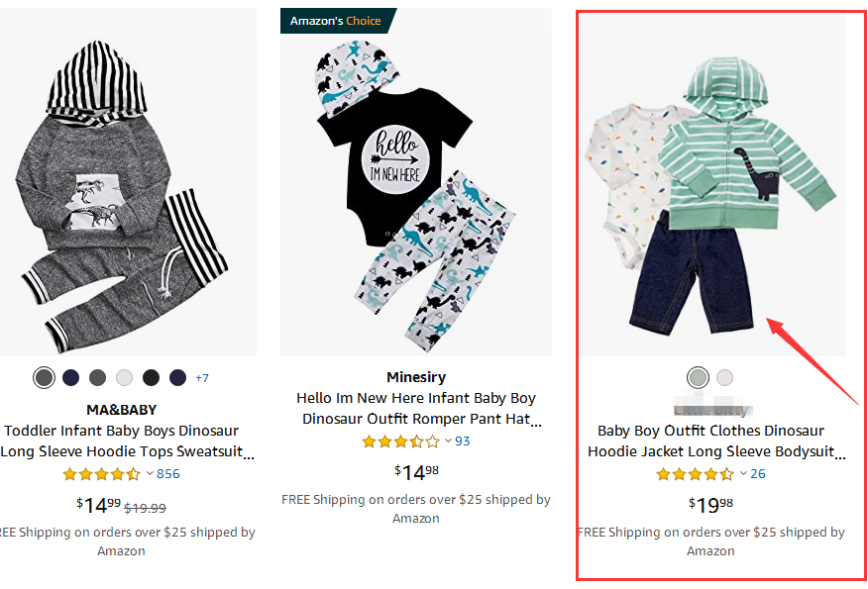The image size is (868, 589).
Task: Click the stars under Dinosaur Hoodie Jacket
Action: click(695, 474)
